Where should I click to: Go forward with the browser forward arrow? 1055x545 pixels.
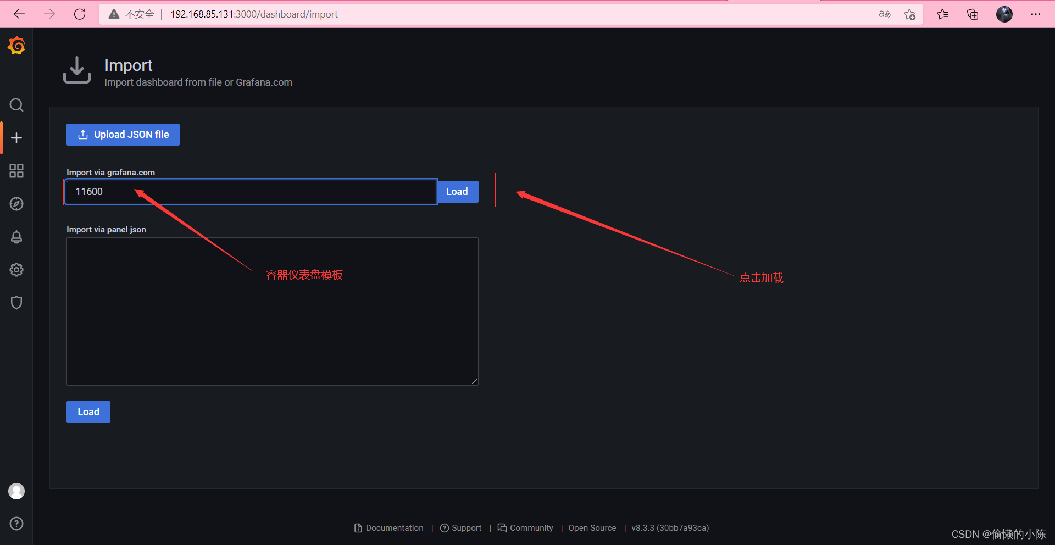[49, 14]
